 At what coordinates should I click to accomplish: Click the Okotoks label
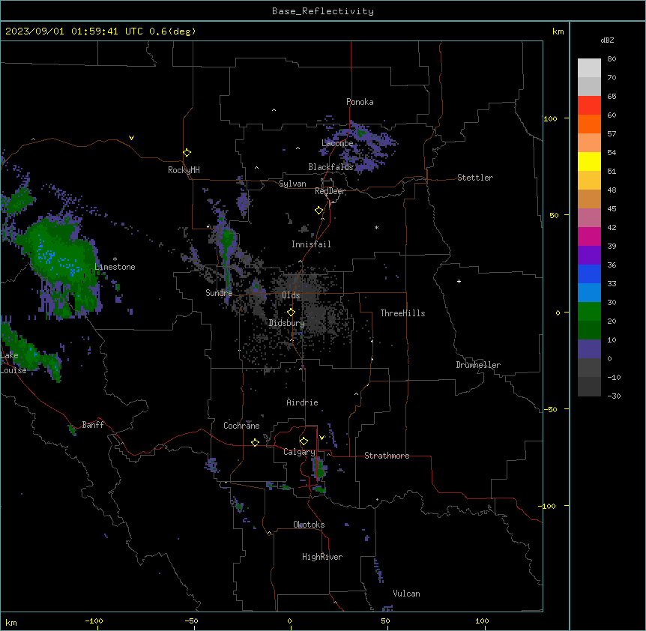309,525
